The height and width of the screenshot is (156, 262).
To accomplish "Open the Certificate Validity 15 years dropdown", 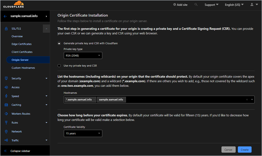I will (83, 133).
